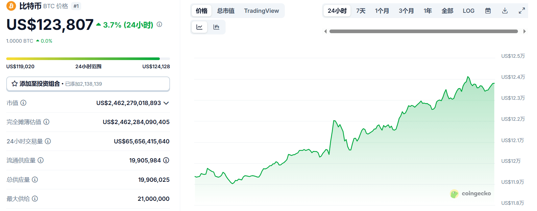Open the info icon next to 24小时交易量
Image resolution: width=537 pixels, height=211 pixels.
(48, 141)
